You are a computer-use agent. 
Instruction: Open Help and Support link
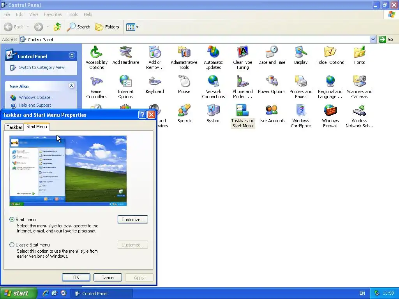35,105
